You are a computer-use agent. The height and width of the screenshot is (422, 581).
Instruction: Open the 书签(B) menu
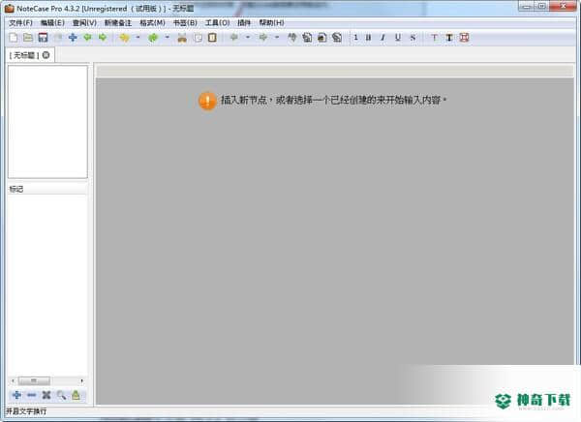click(x=185, y=23)
